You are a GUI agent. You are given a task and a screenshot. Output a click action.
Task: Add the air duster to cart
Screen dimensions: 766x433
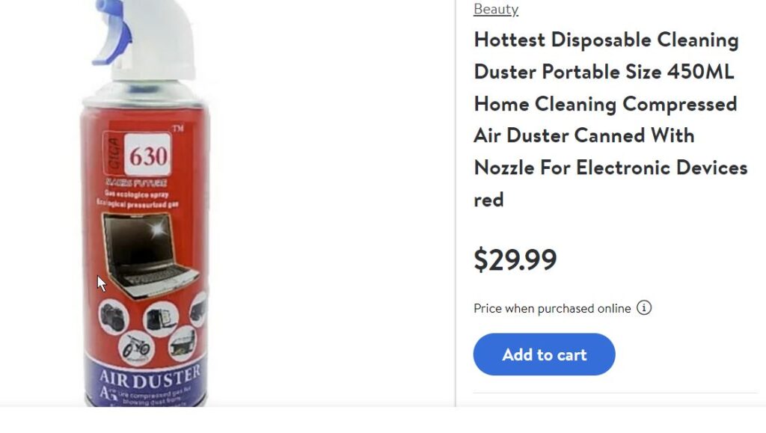(545, 354)
